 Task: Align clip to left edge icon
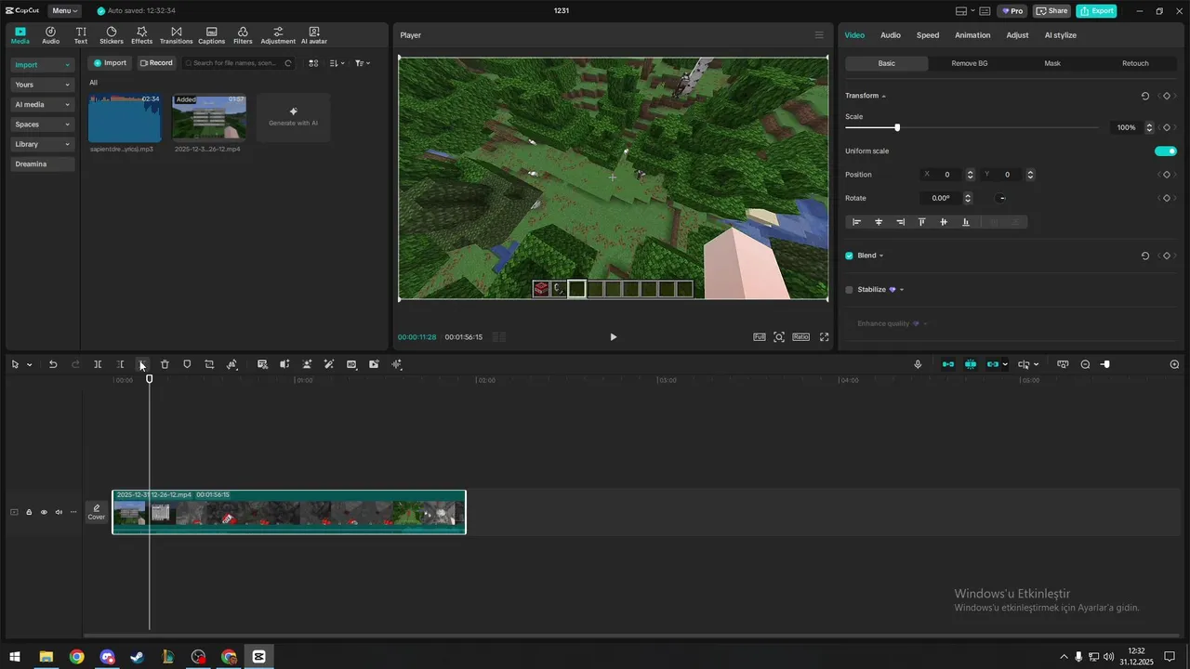[x=857, y=222]
